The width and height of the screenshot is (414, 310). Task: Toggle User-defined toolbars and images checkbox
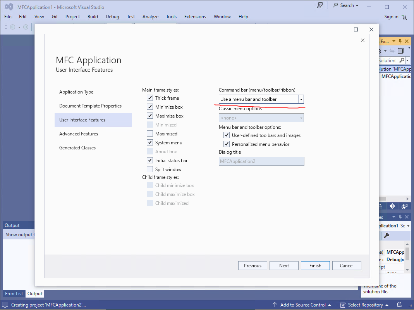pos(226,135)
